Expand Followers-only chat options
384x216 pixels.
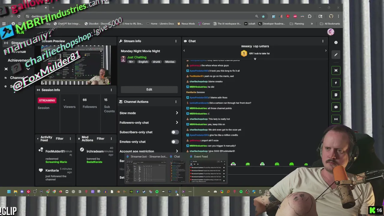[x=177, y=123]
